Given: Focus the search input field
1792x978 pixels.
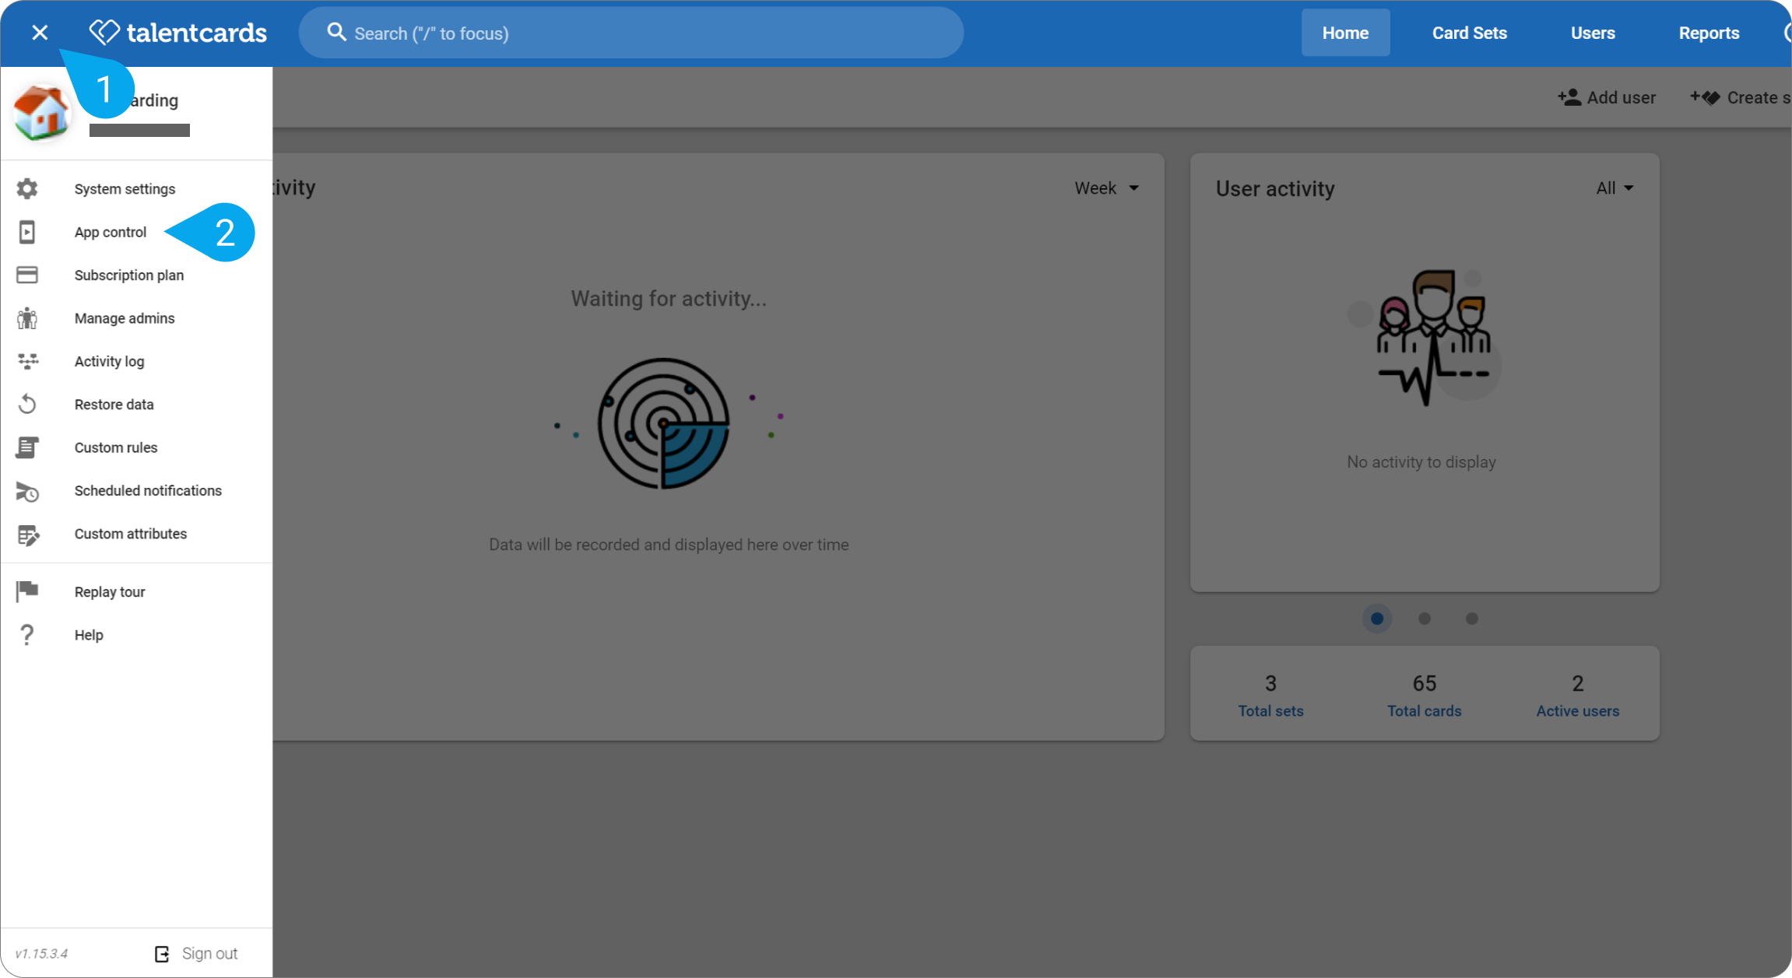Looking at the screenshot, I should point(631,33).
